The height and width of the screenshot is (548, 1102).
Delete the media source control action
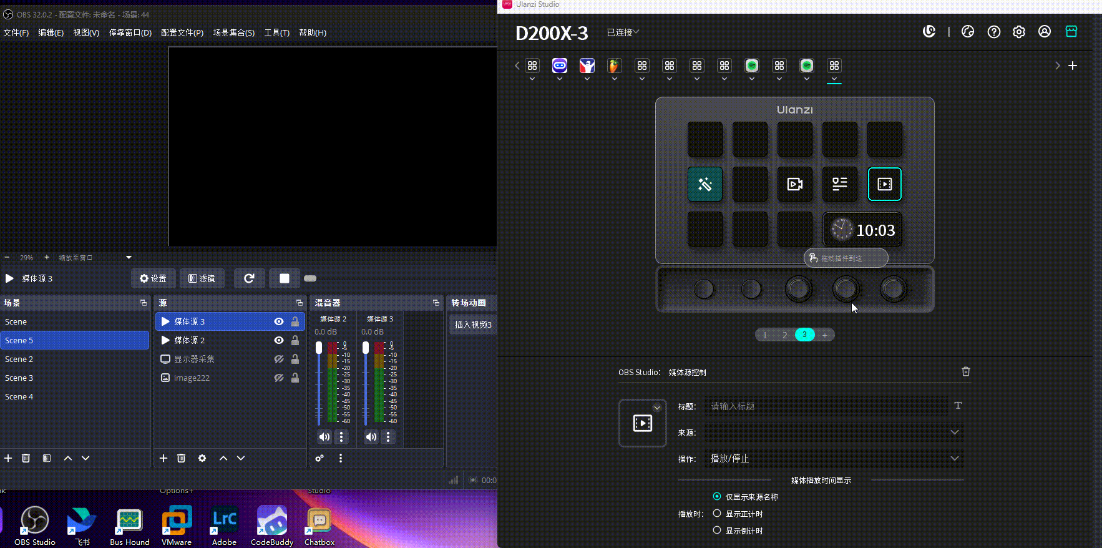click(x=966, y=371)
